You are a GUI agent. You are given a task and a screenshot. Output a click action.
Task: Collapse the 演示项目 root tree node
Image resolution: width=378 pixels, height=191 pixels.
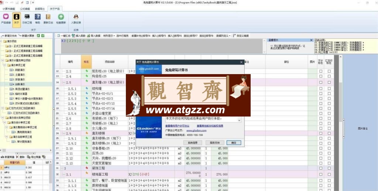1,41
